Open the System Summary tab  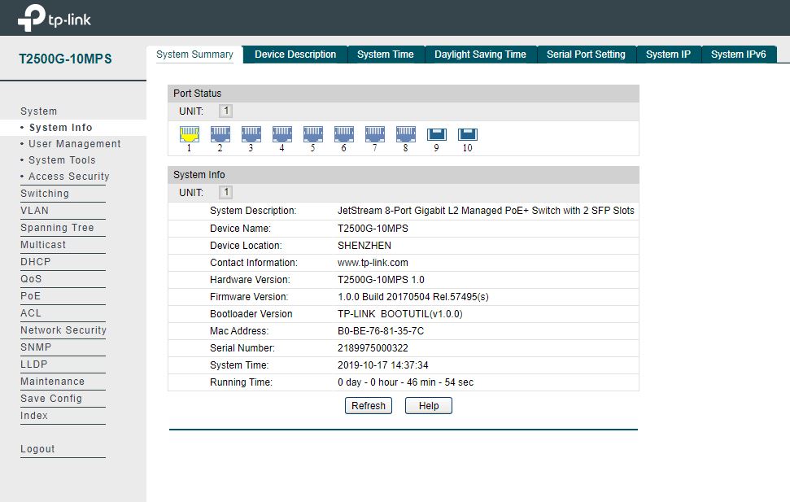[x=194, y=55]
